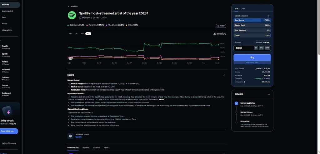Open Markets in the left sidebar
The height and width of the screenshot is (154, 320).
tap(6, 5)
